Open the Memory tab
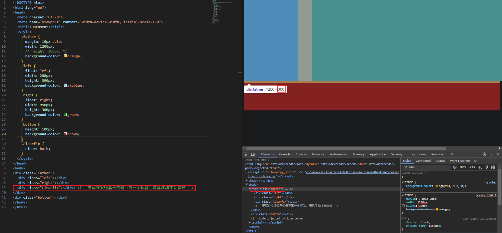 [359, 154]
